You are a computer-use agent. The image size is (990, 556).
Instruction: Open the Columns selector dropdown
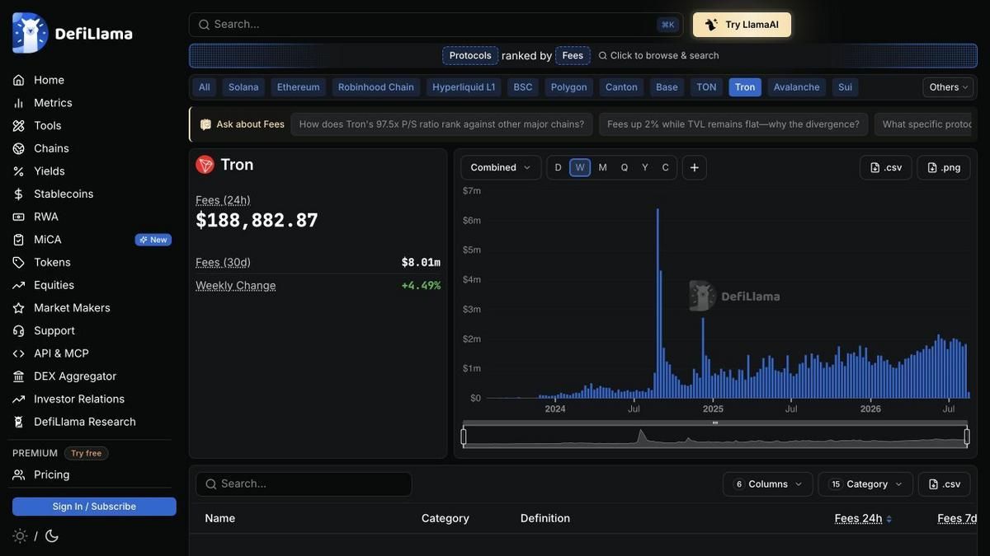pos(767,484)
